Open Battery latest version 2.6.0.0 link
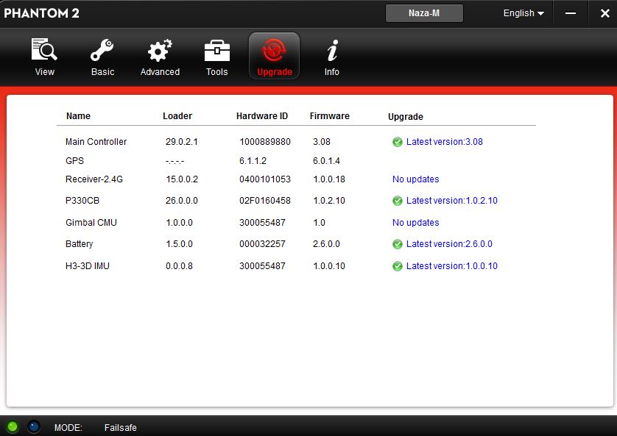Screen dimensions: 617x436 (449, 244)
